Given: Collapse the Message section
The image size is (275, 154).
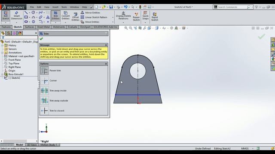Looking at the screenshot, I should tap(106, 45).
